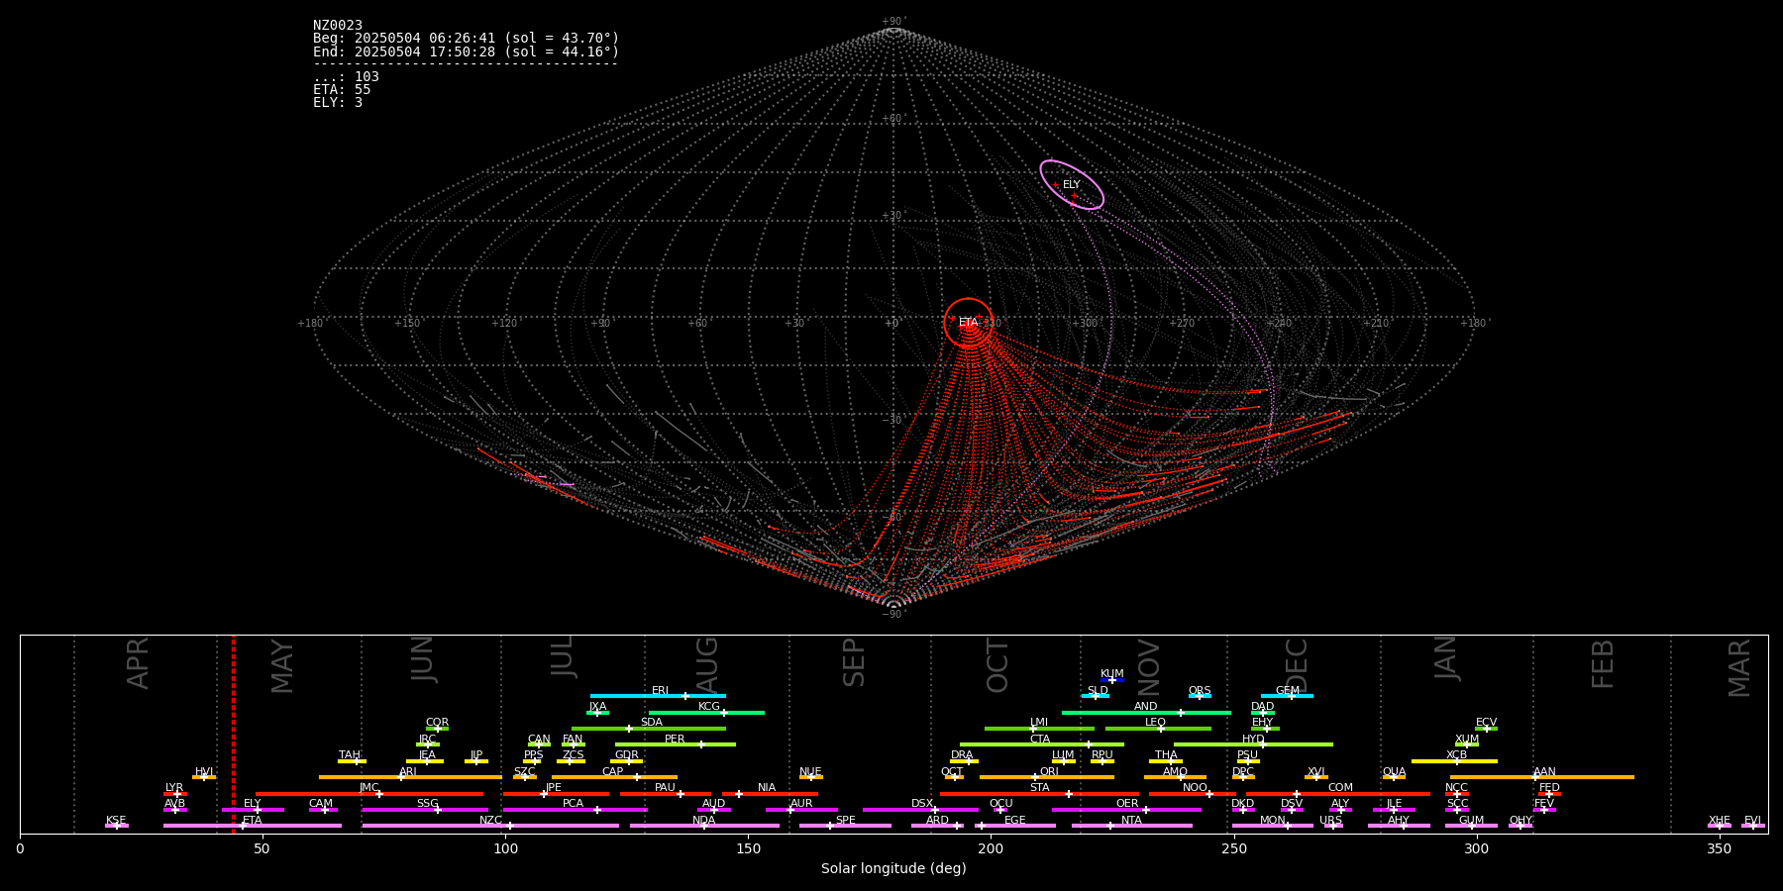Select the AND shower label in timeline
The height and width of the screenshot is (891, 1783).
[1146, 707]
